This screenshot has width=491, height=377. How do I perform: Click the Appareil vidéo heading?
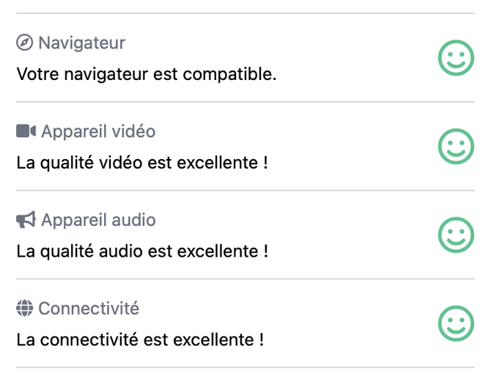pos(98,131)
